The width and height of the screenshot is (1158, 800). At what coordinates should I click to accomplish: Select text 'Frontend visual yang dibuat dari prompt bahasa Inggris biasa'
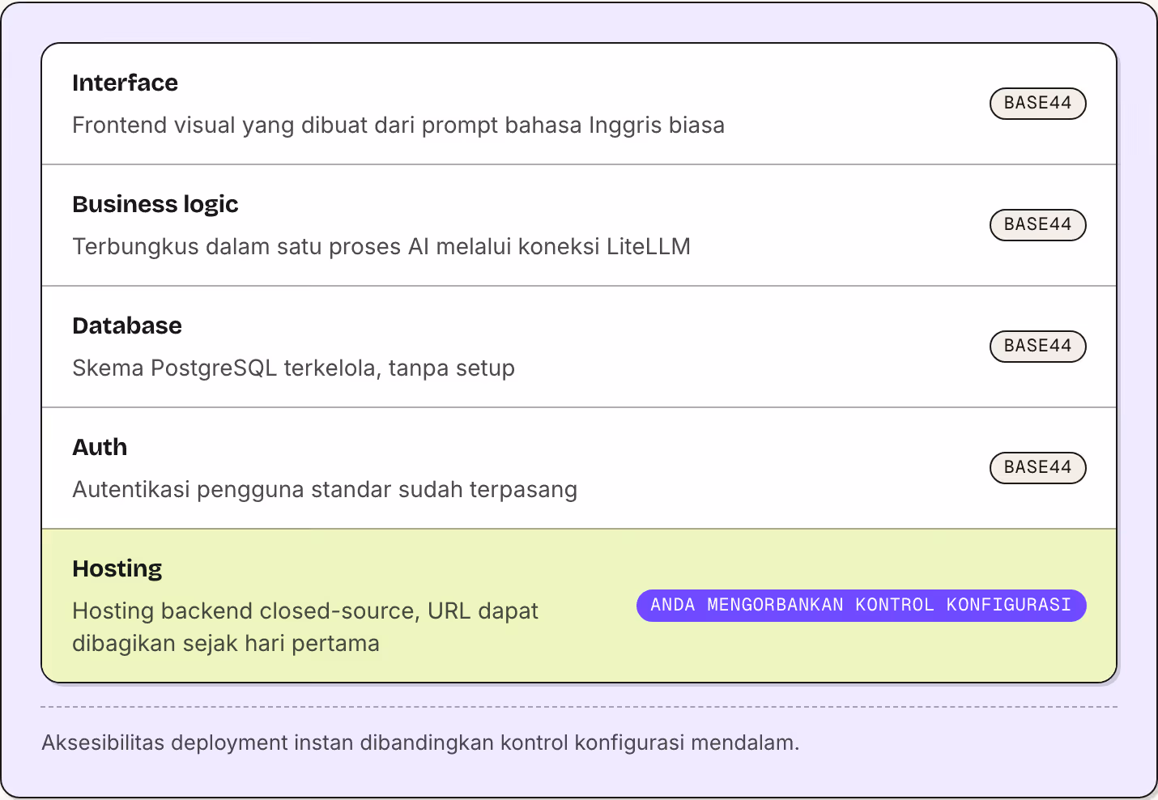click(398, 126)
